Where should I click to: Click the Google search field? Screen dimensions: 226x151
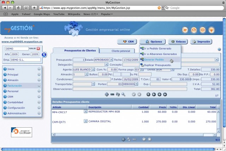194,8
